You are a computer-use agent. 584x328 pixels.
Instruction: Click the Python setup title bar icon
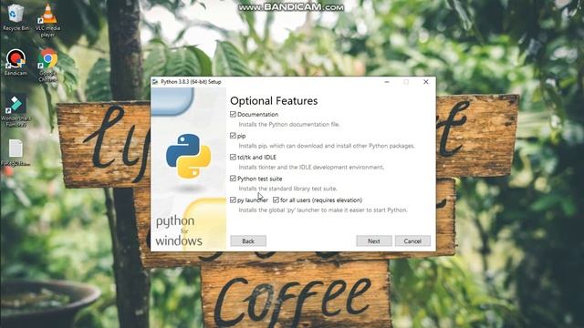155,82
